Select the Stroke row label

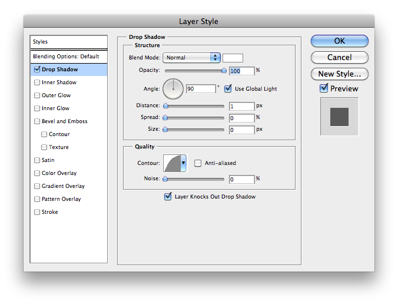coord(49,212)
